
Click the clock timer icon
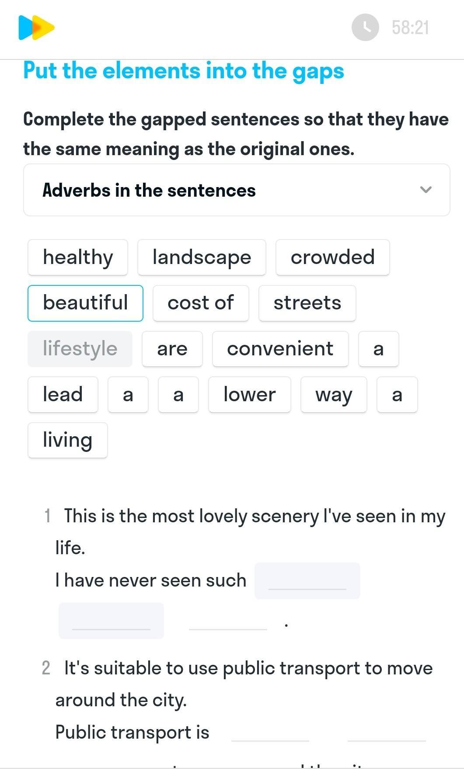[365, 28]
